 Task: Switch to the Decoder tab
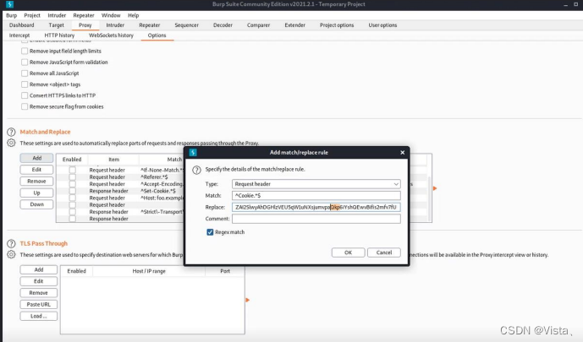click(x=223, y=25)
